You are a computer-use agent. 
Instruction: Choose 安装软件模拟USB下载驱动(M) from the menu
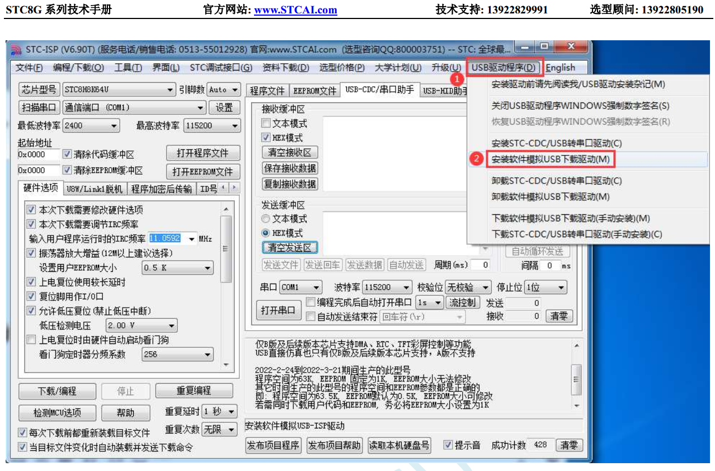[x=551, y=159]
